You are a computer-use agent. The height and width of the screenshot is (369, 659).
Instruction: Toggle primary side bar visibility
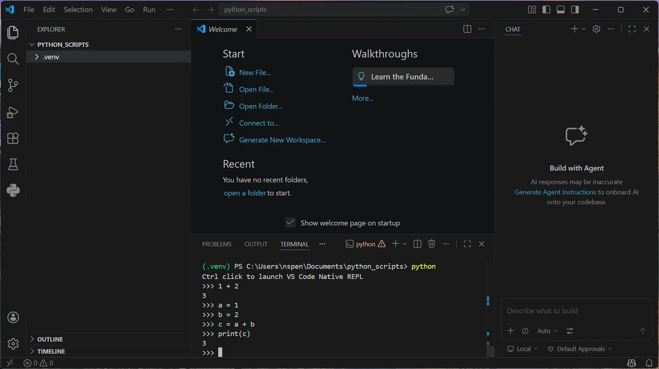click(x=546, y=9)
